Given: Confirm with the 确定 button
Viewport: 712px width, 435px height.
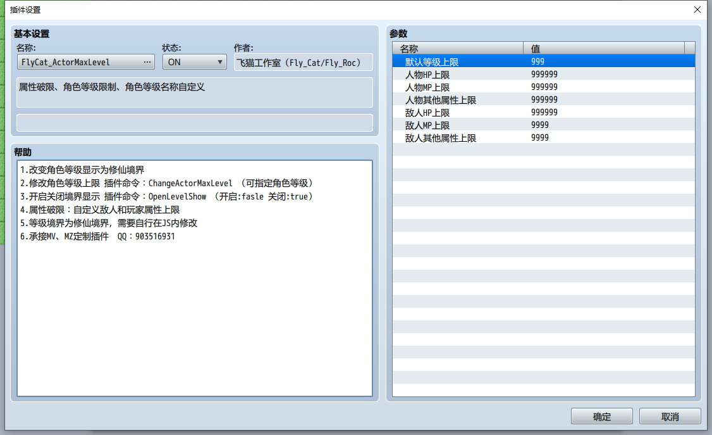Looking at the screenshot, I should 601,417.
